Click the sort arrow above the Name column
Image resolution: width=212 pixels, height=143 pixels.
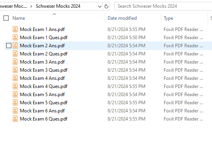[54, 14]
